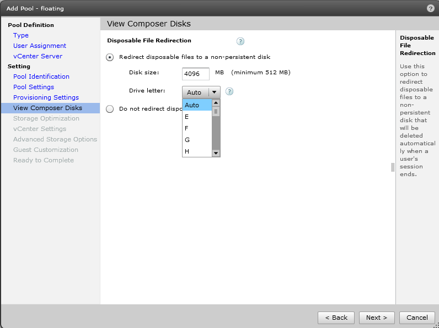The height and width of the screenshot is (328, 439).
Task: Open vCenter Server step
Action: 38,56
